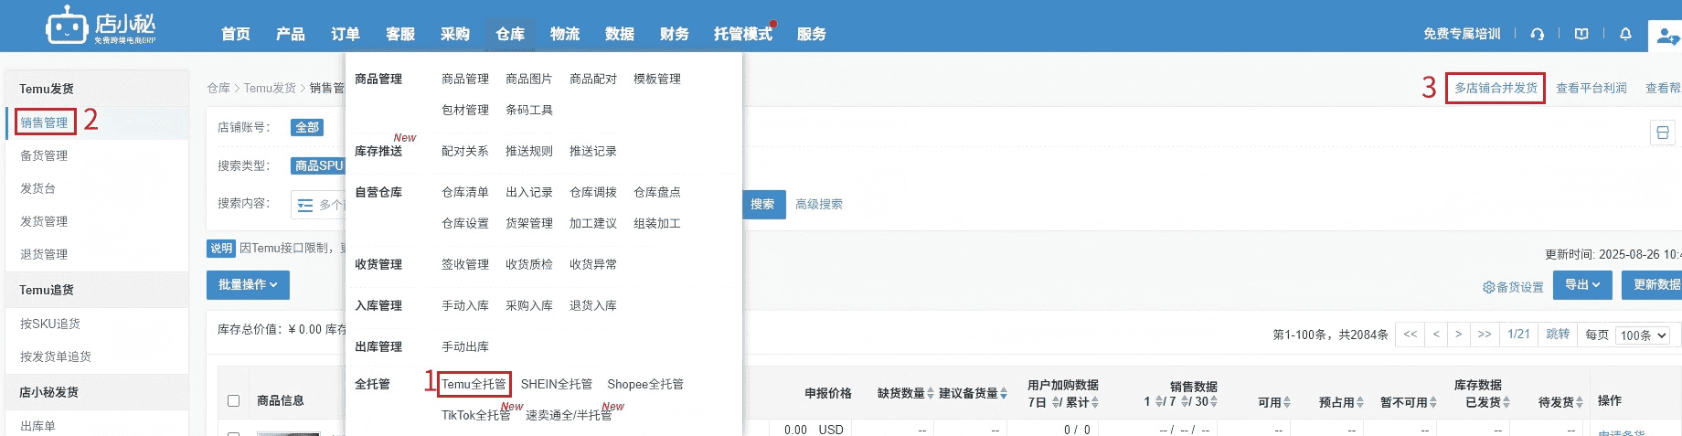Select 速卖通全/半托管 in the menu

(569, 415)
